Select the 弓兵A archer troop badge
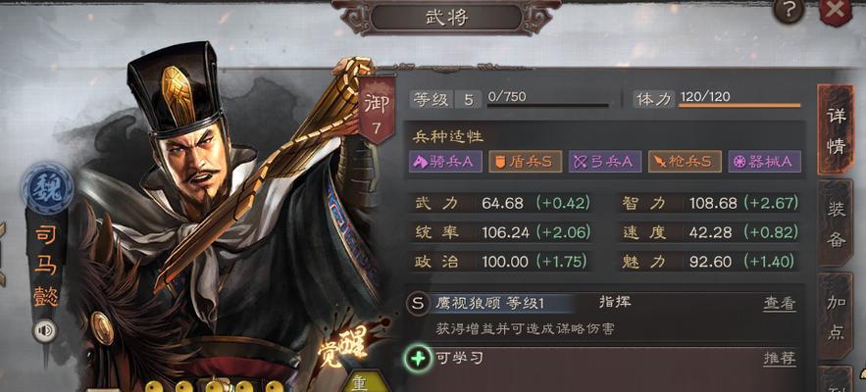The height and width of the screenshot is (392, 866). coord(605,162)
